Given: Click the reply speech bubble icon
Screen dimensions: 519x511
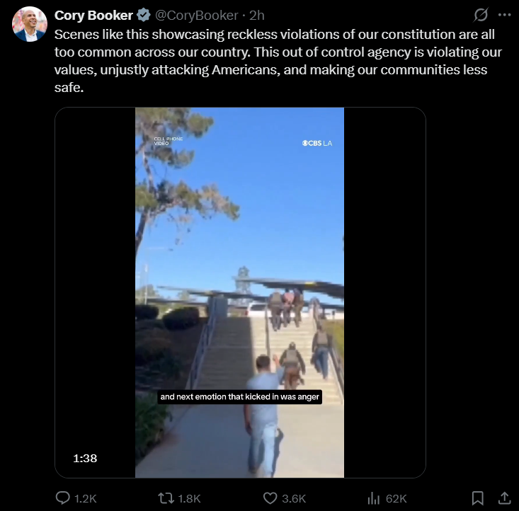Looking at the screenshot, I should point(62,498).
